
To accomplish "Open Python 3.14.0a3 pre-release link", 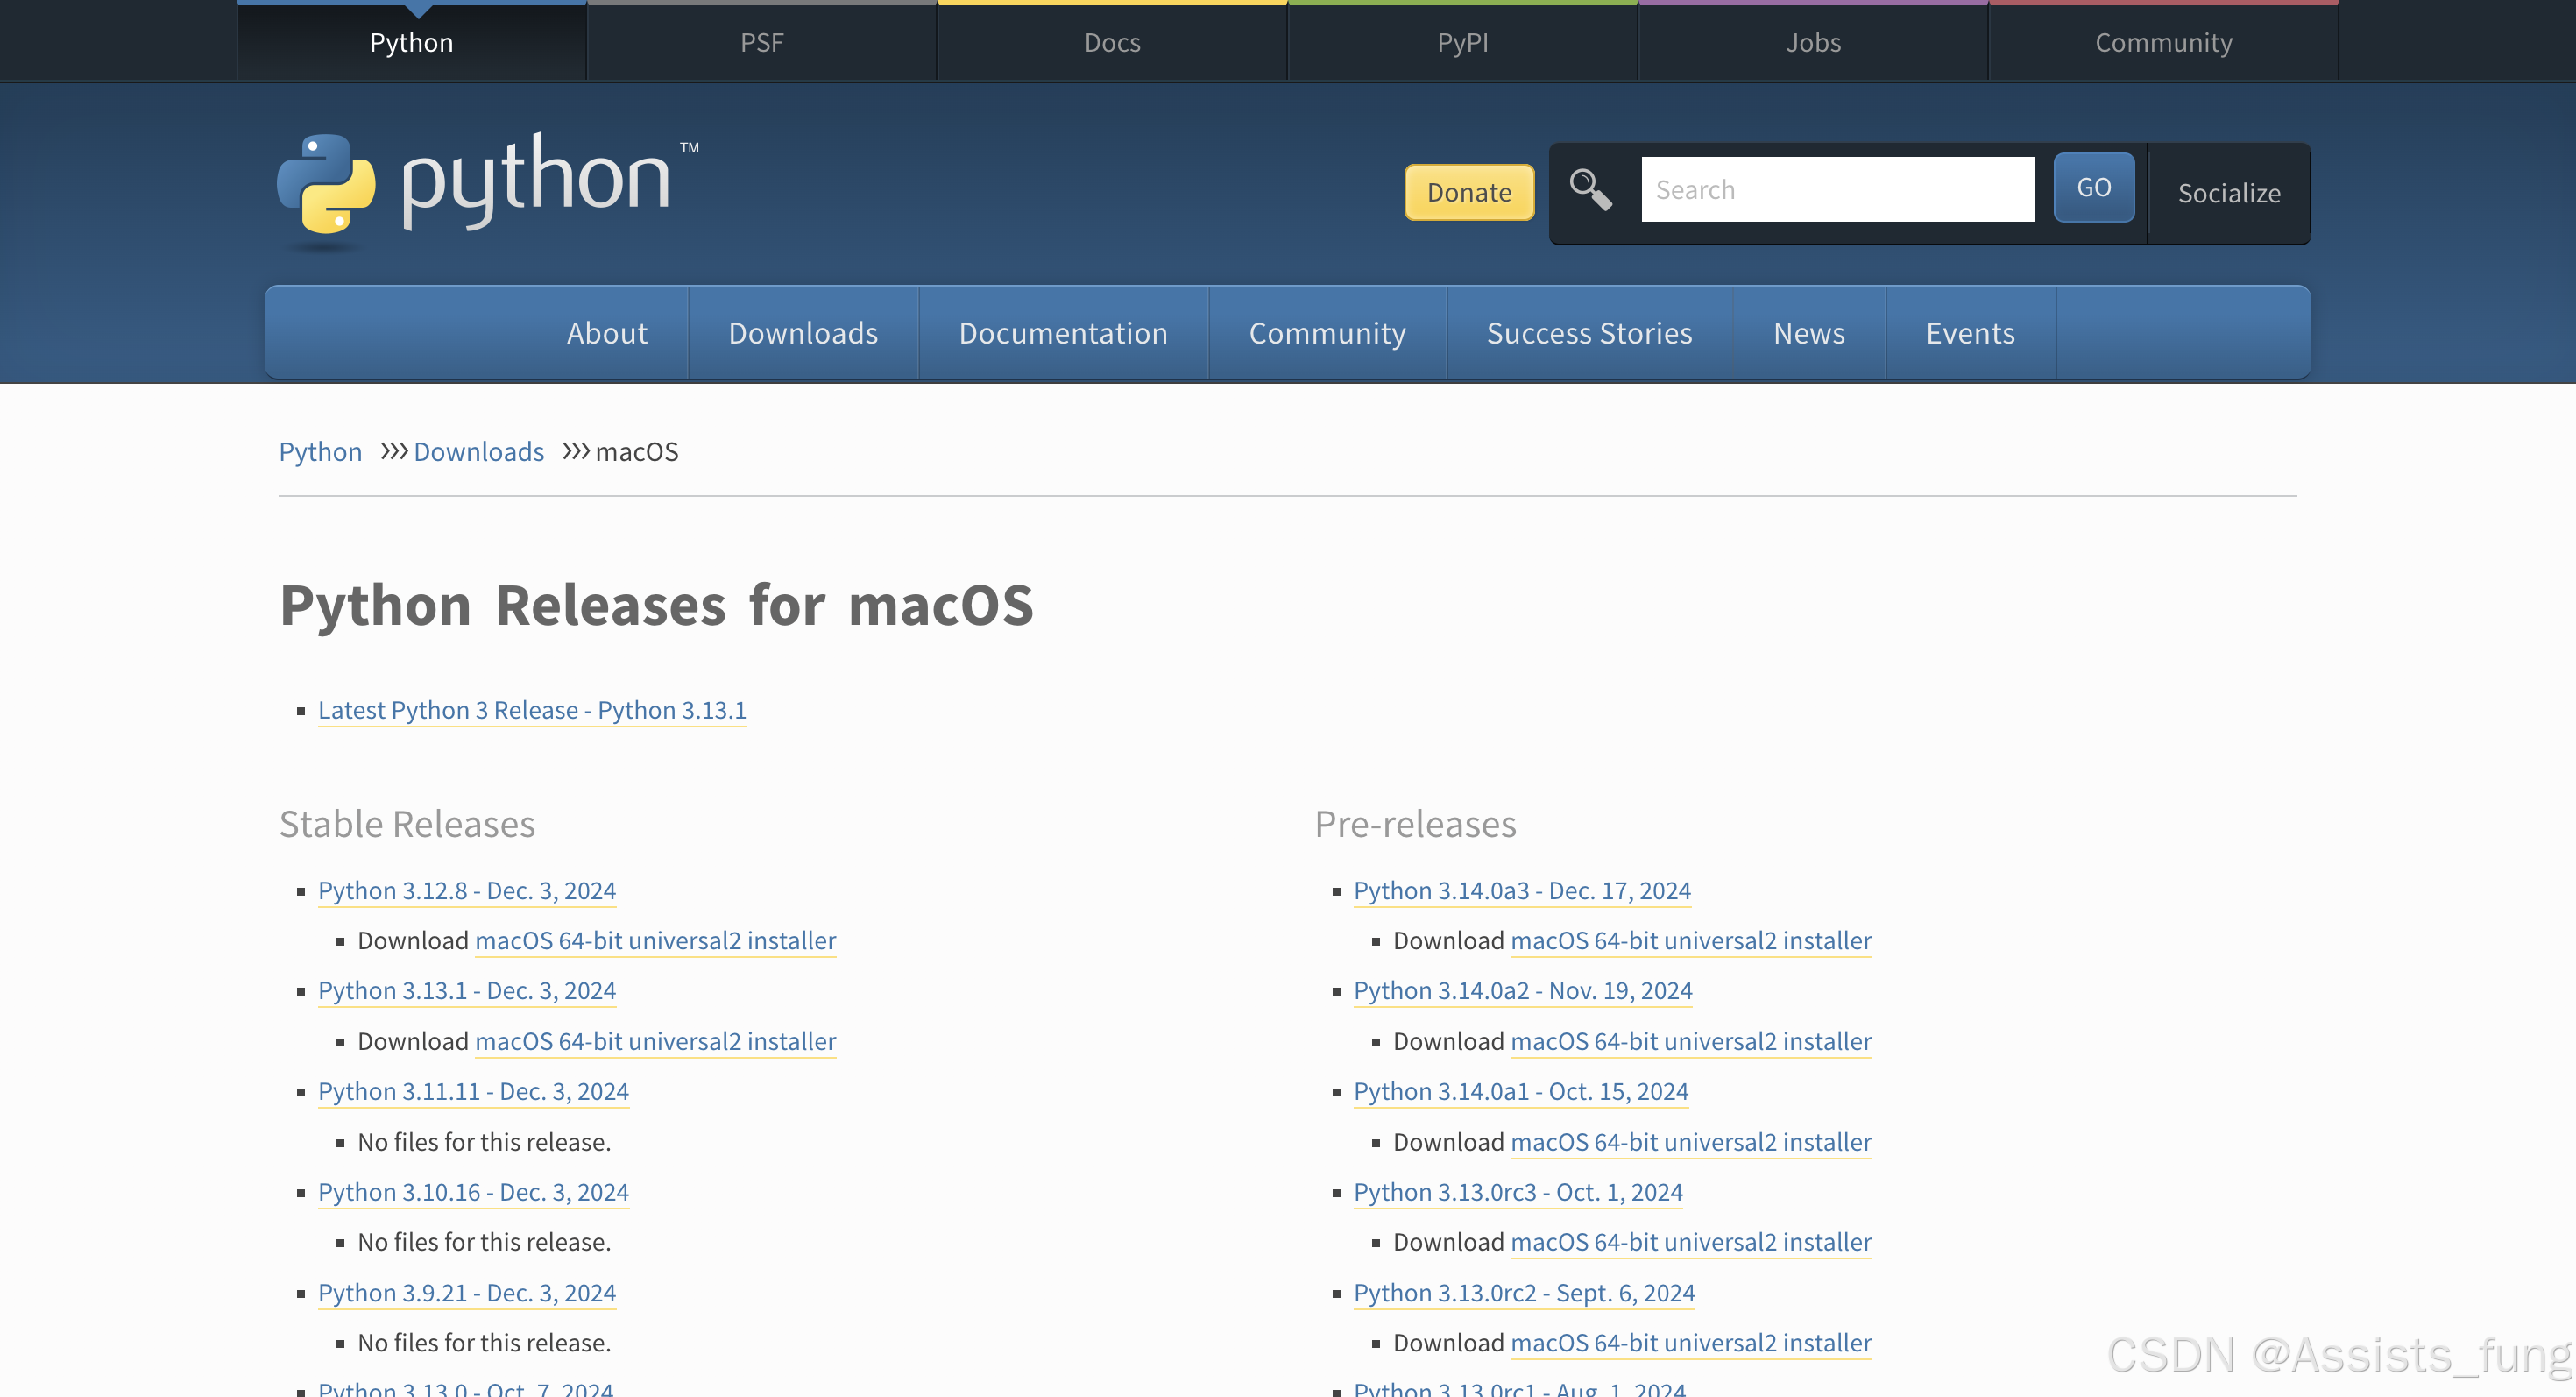I will pos(1521,890).
